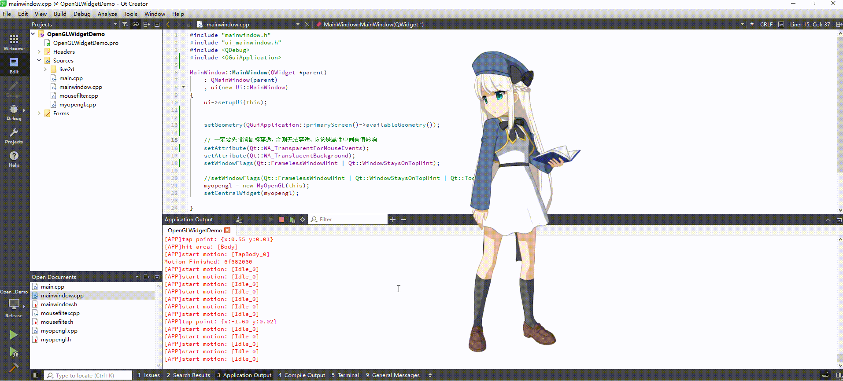Viewport: 843px width, 381px height.
Task: Toggle synchronize with editor link icon
Action: (x=136, y=24)
